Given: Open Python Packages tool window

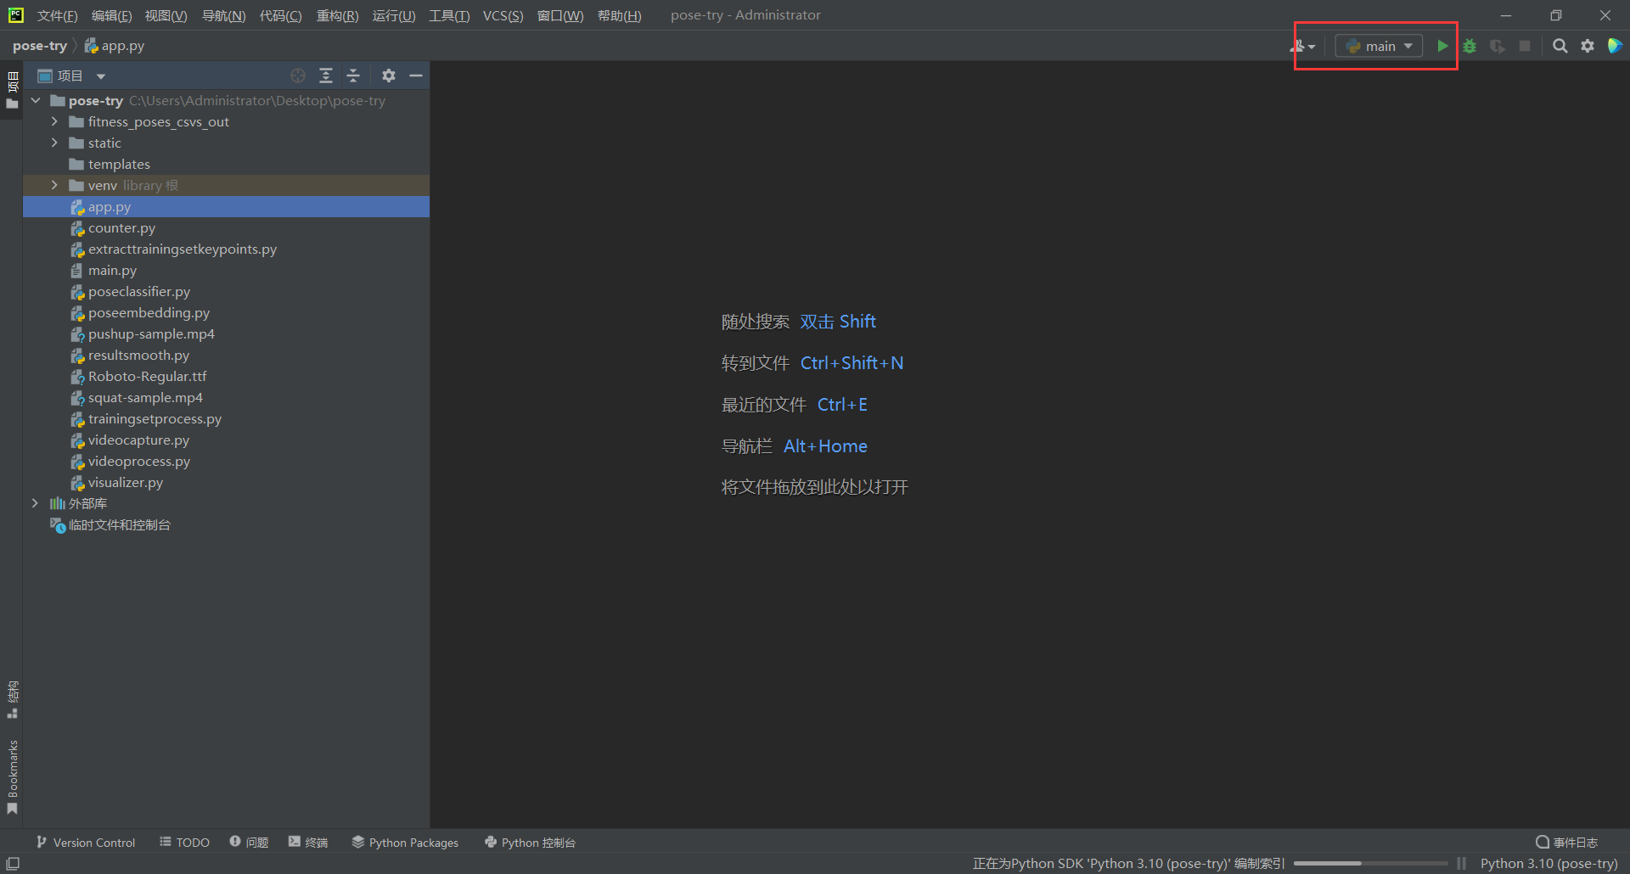Looking at the screenshot, I should 405,842.
